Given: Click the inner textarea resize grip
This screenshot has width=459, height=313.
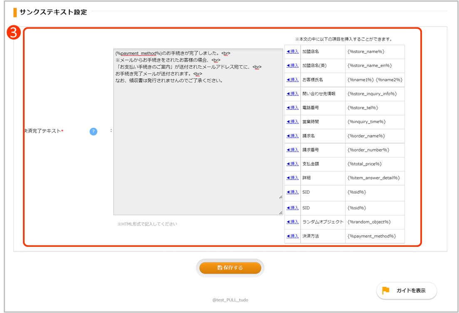Looking at the screenshot, I should 280,197.
